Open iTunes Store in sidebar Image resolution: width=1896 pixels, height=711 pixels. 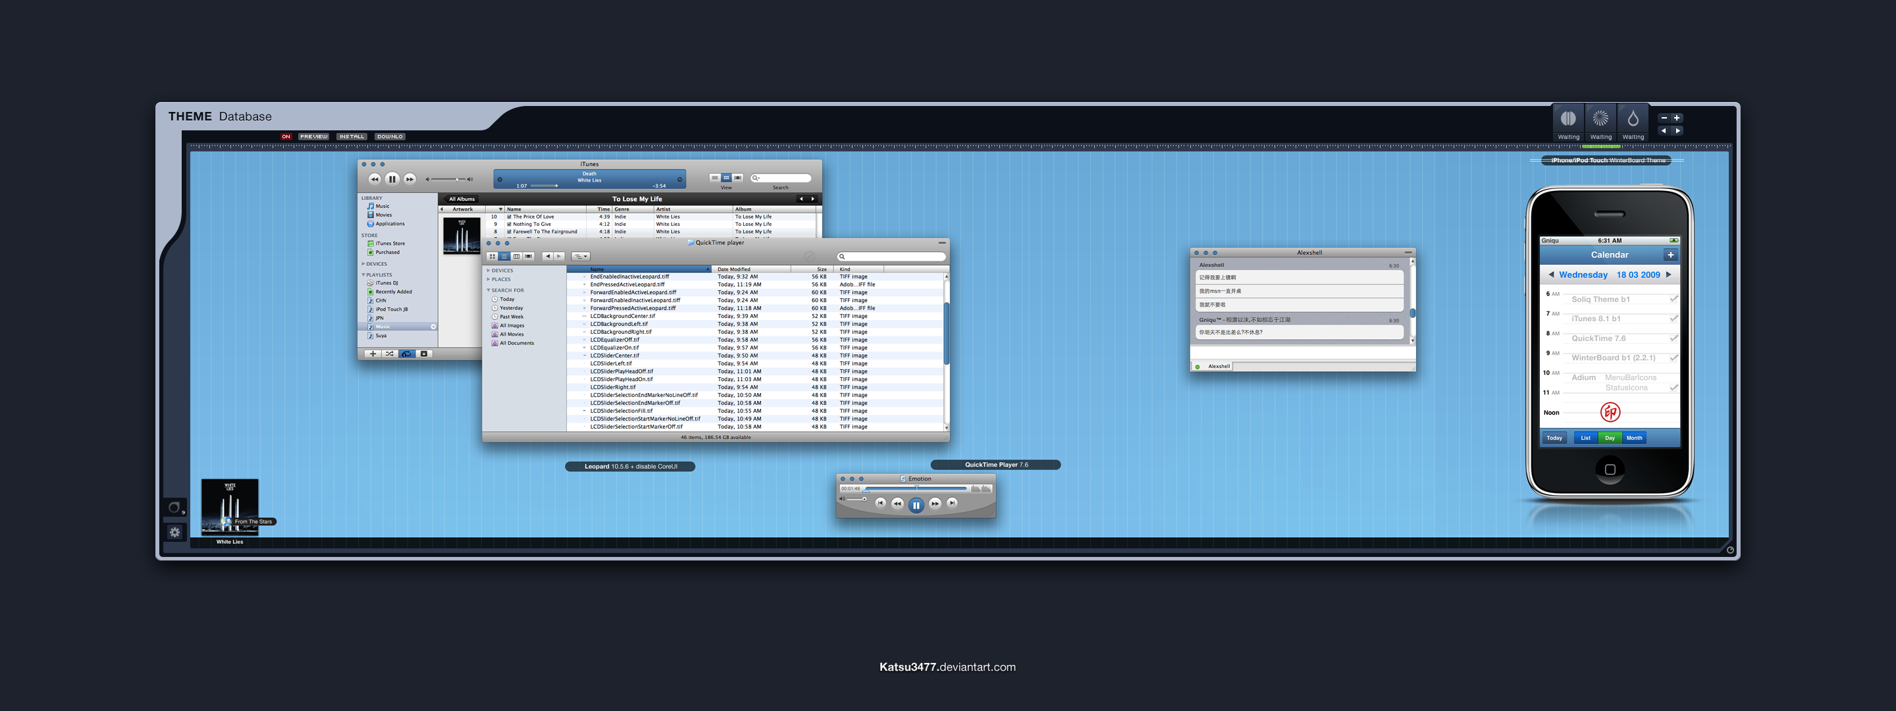pyautogui.click(x=386, y=244)
